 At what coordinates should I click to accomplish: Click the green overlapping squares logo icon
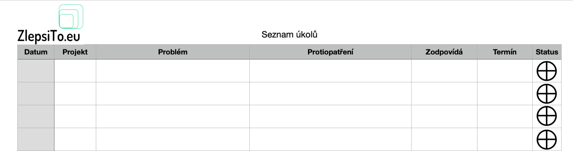(x=71, y=17)
